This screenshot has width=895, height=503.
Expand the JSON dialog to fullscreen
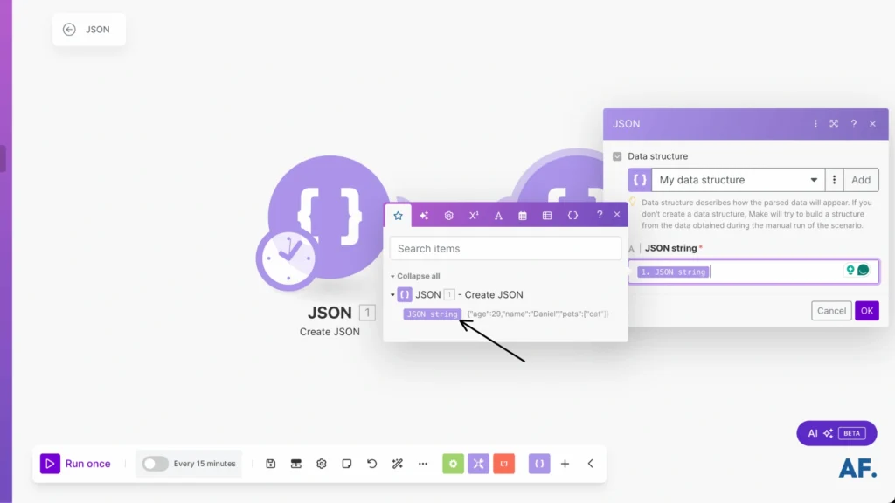(834, 124)
